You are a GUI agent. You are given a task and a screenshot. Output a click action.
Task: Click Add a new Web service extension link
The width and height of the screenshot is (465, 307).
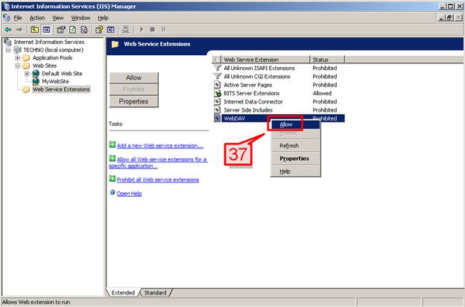pos(159,145)
